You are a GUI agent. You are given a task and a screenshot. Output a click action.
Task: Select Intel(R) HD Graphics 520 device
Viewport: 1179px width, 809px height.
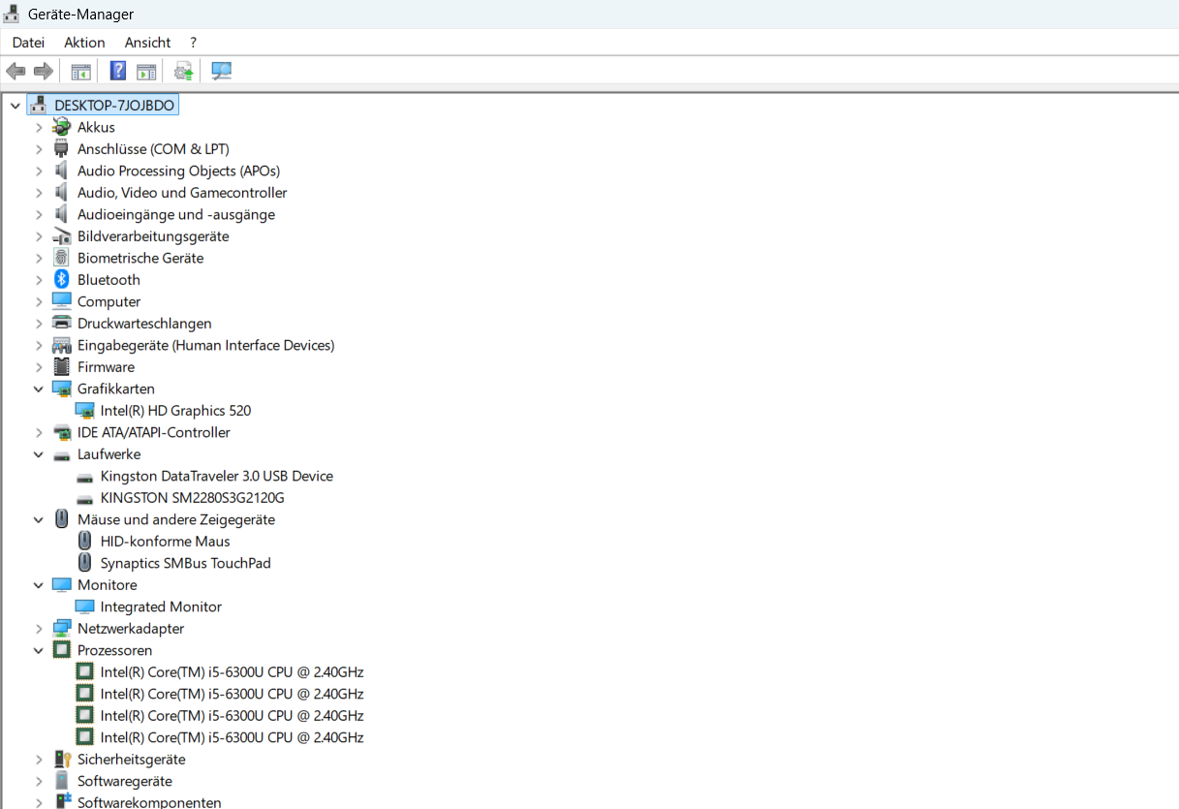pos(175,410)
